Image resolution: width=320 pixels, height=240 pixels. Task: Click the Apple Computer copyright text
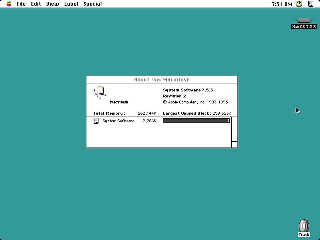click(x=195, y=102)
